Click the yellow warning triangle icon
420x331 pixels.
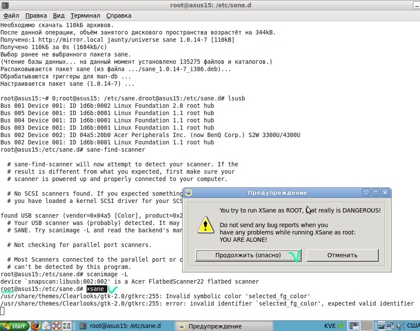point(205,225)
